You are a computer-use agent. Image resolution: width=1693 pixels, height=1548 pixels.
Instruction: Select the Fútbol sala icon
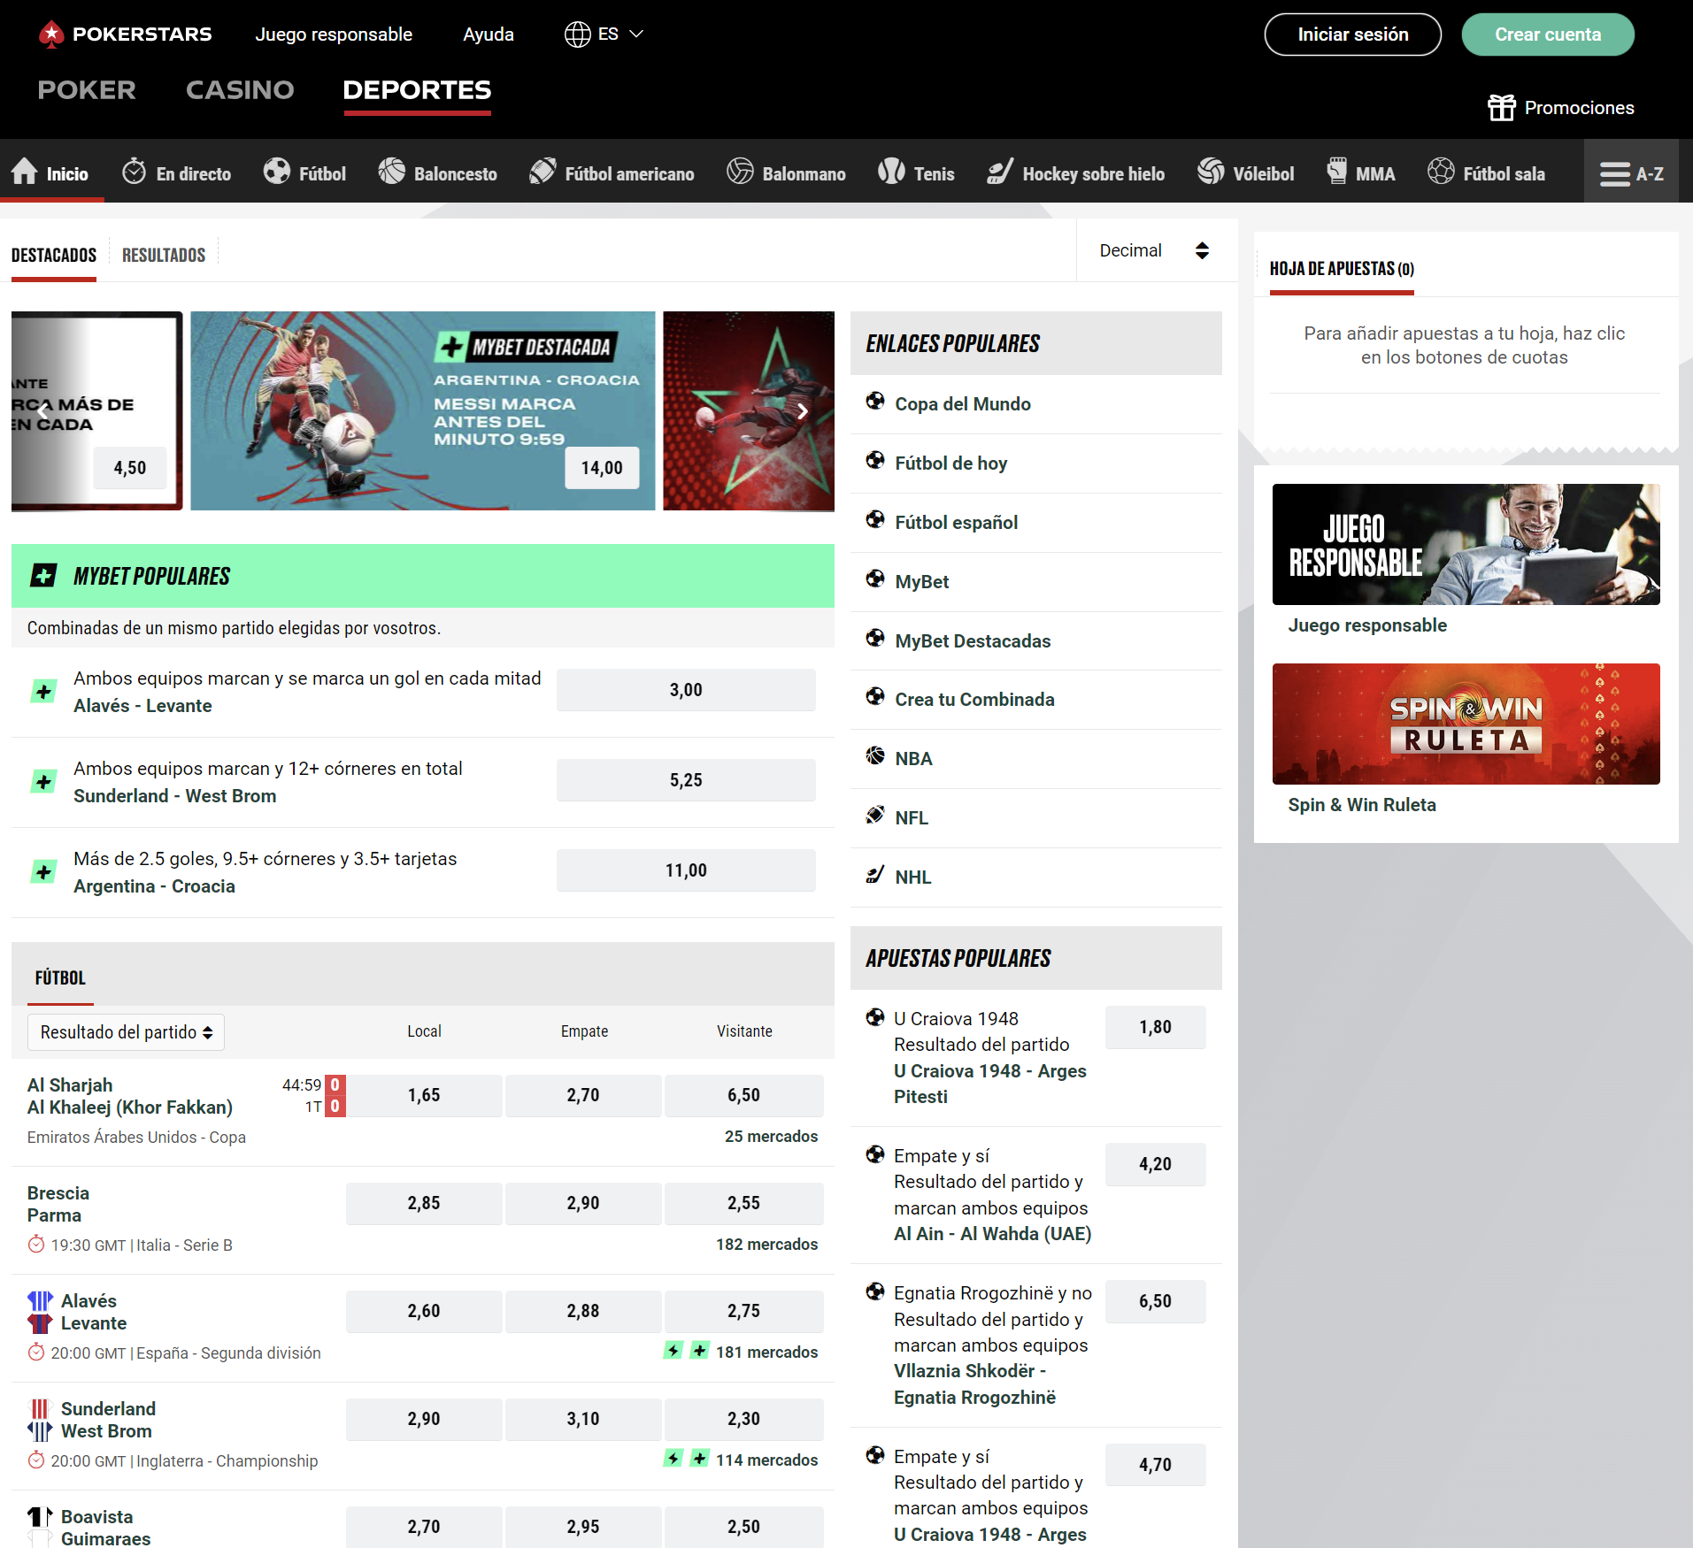pyautogui.click(x=1441, y=172)
